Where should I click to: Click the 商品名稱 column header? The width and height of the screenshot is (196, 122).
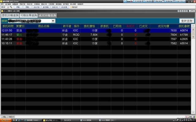[x=43, y=26]
